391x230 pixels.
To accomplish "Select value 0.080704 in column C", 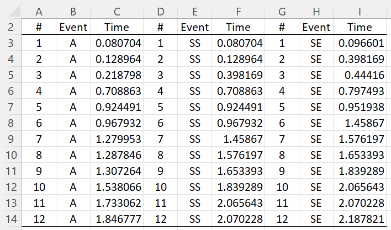I will coord(117,44).
